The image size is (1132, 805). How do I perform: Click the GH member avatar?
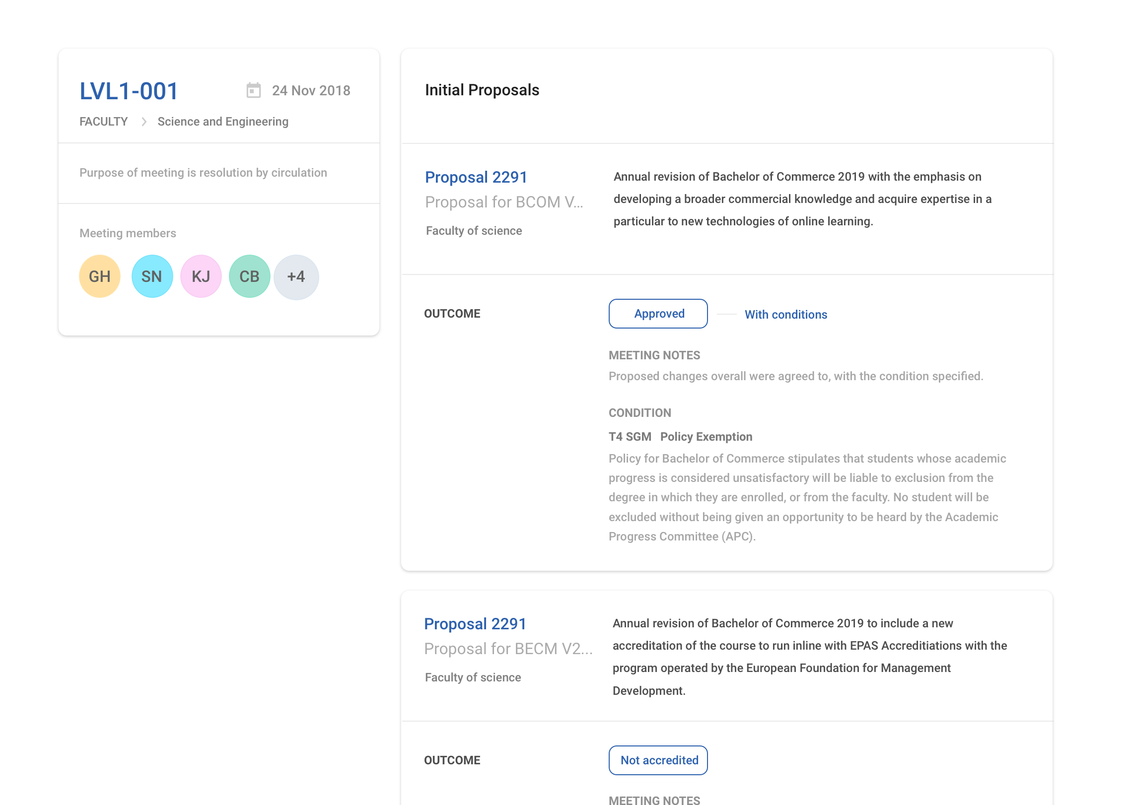(x=100, y=276)
